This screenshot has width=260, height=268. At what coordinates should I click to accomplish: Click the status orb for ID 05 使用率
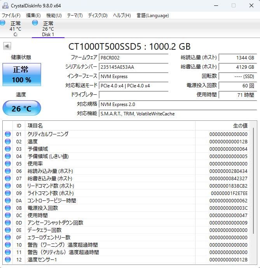(x=8, y=164)
